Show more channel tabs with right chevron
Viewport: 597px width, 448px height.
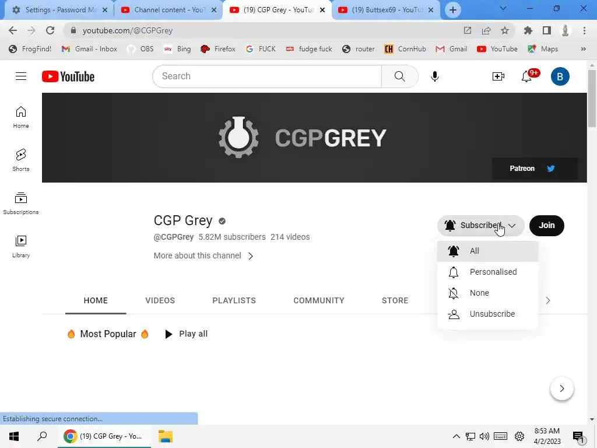click(x=548, y=300)
